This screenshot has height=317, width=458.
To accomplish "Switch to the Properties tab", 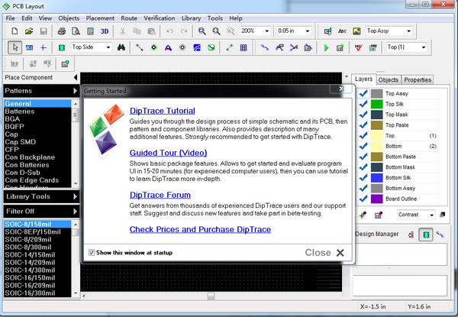I will pos(418,79).
